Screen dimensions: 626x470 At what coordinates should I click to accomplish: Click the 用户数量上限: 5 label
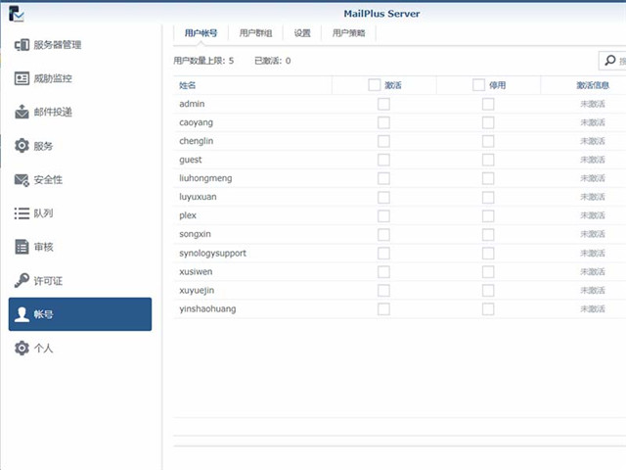(203, 61)
